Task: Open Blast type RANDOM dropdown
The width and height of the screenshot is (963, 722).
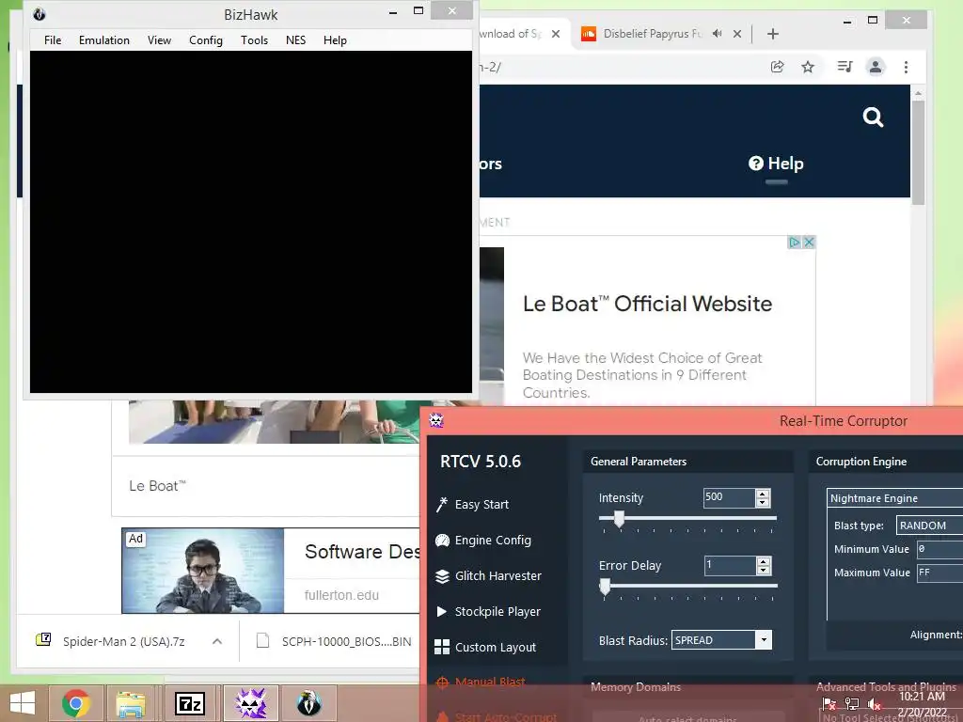Action: (x=929, y=526)
